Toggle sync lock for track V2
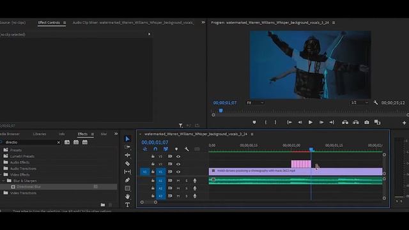 point(170,164)
